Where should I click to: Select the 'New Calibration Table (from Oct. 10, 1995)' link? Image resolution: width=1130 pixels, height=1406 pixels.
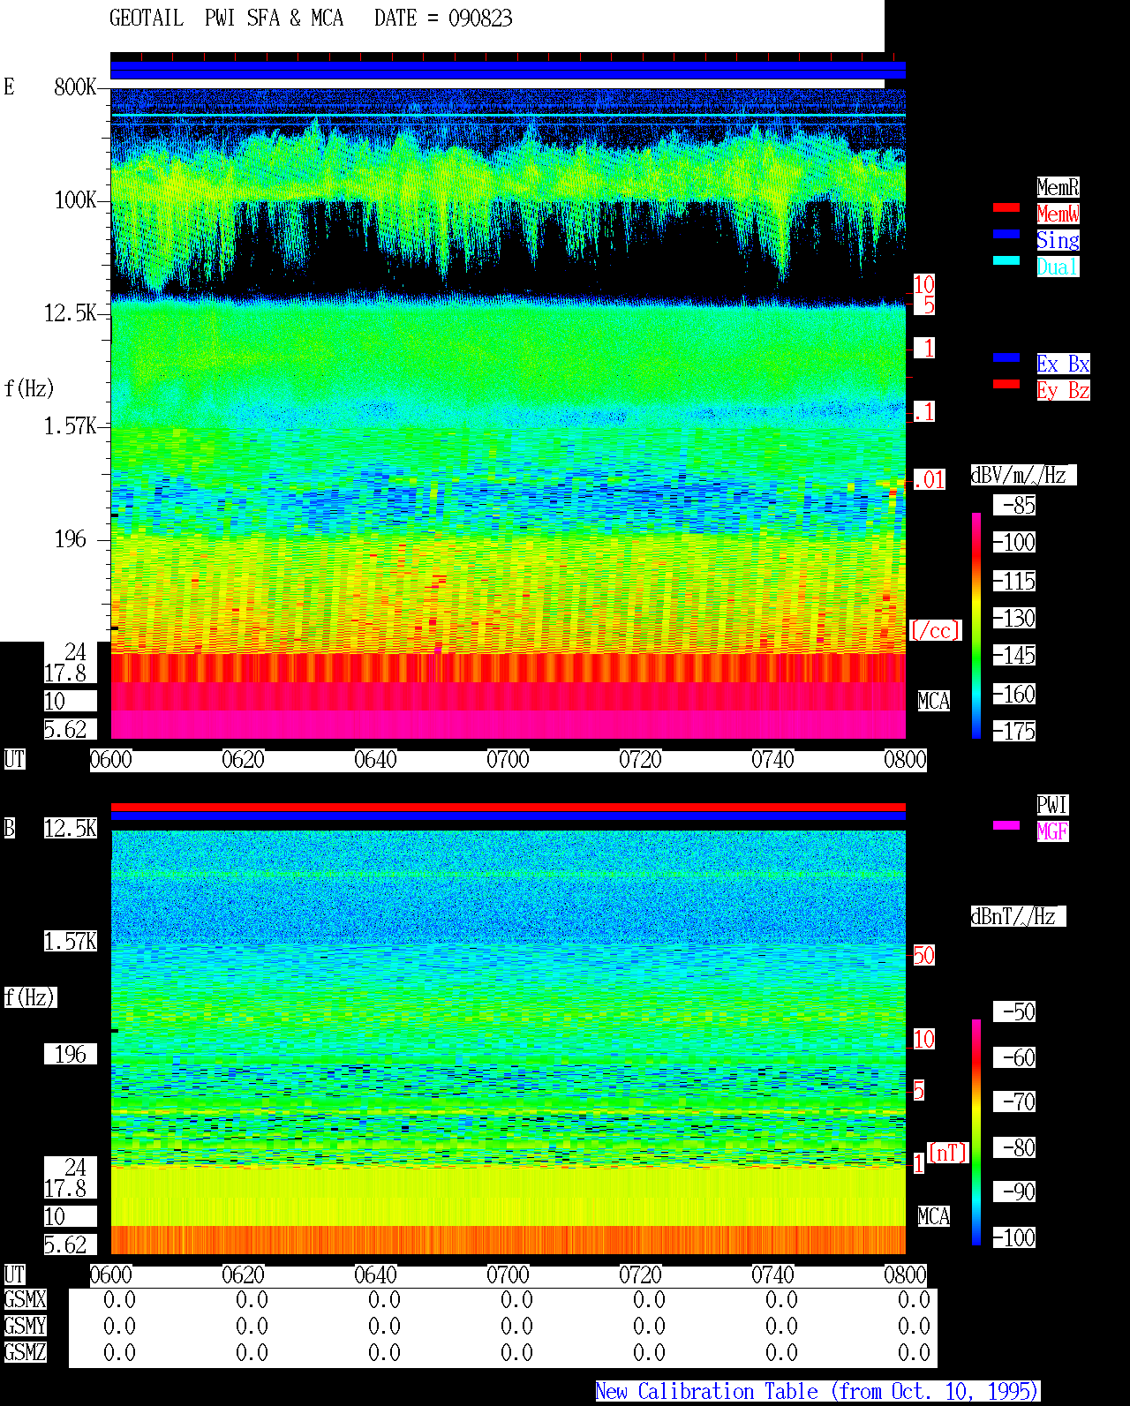(817, 1392)
